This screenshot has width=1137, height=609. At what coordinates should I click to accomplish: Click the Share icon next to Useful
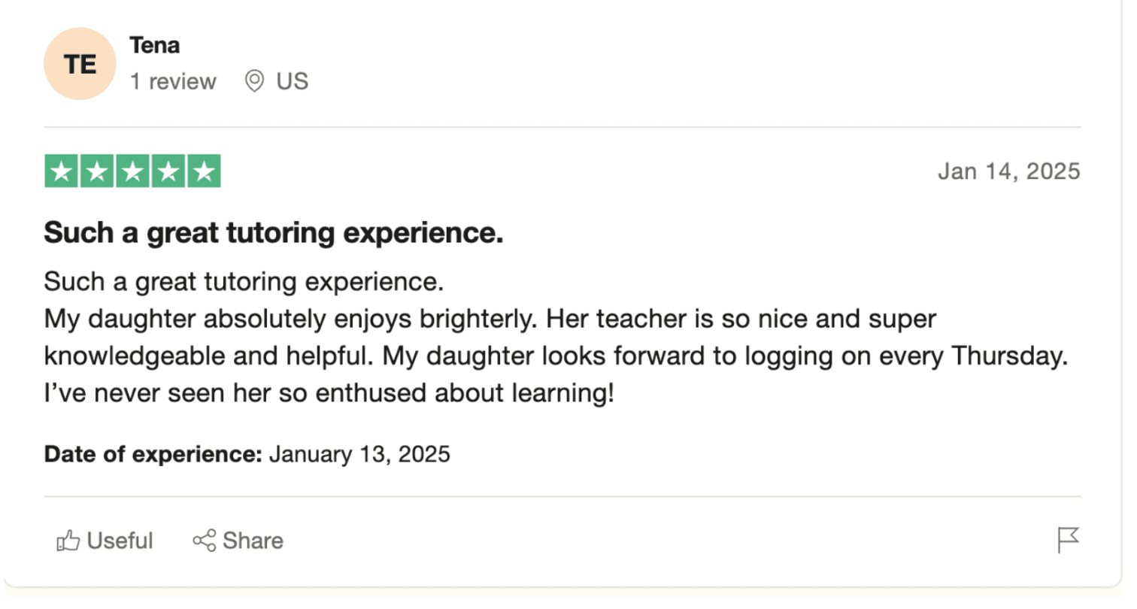click(x=205, y=540)
